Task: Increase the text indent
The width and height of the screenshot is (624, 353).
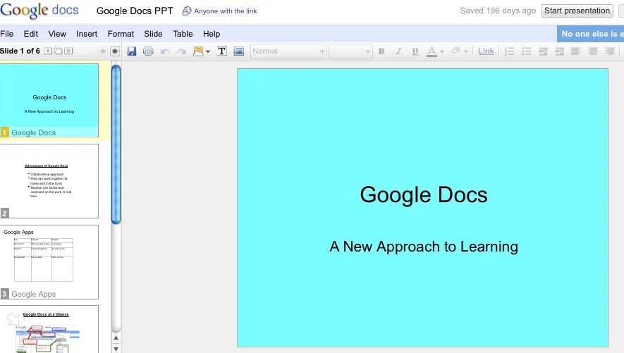Action: click(x=559, y=51)
